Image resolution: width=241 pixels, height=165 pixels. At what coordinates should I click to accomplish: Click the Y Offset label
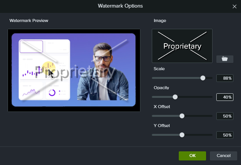pos(162,126)
